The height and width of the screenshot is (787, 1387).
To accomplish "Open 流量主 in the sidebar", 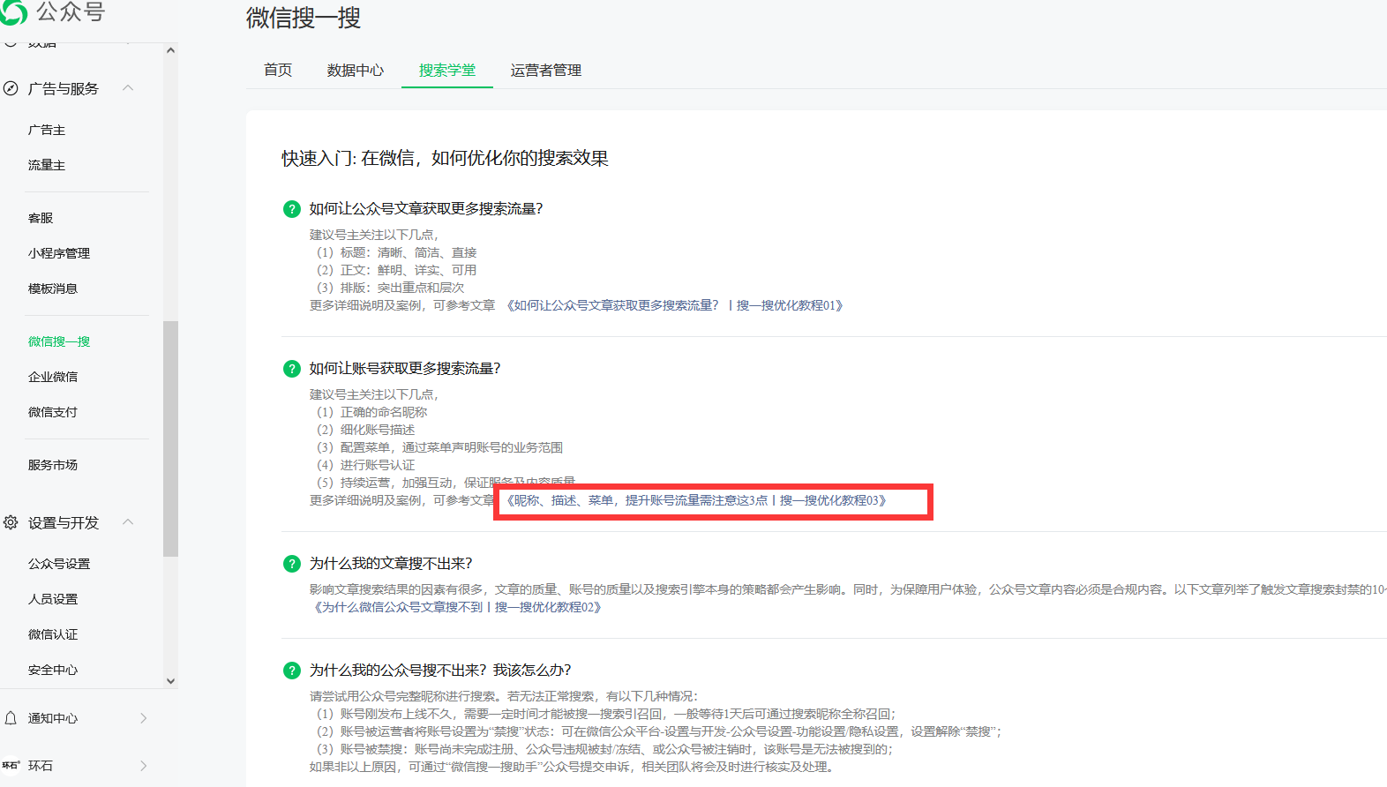I will pyautogui.click(x=47, y=165).
